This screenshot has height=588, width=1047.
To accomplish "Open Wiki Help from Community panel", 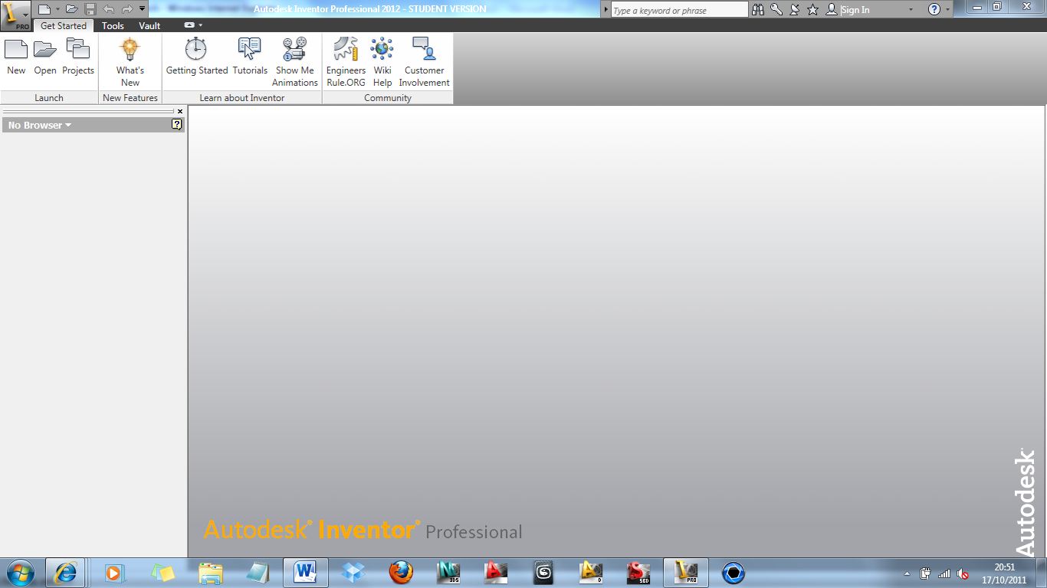I will pos(382,61).
